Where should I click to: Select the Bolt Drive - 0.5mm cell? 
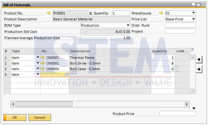tap(110, 63)
